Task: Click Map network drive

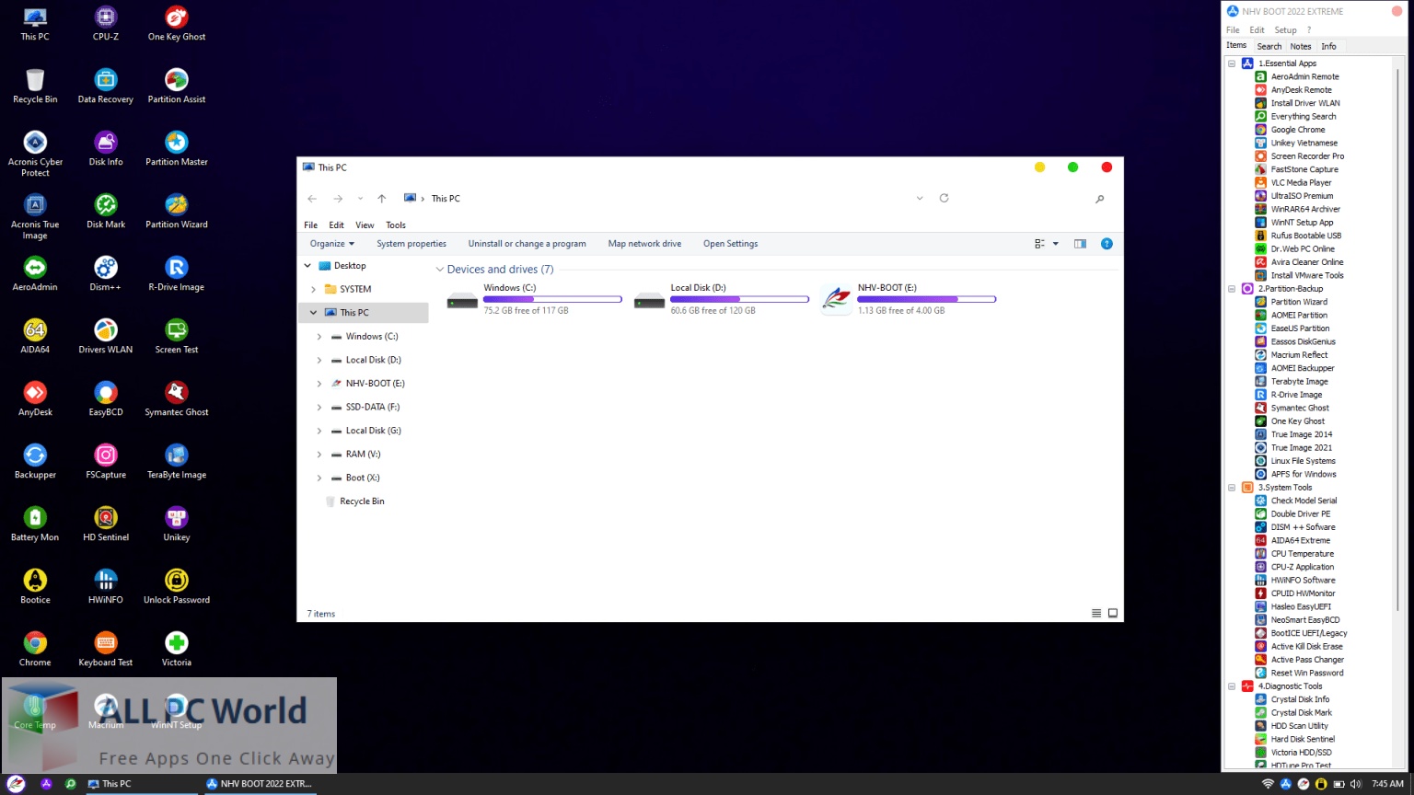Action: point(644,244)
